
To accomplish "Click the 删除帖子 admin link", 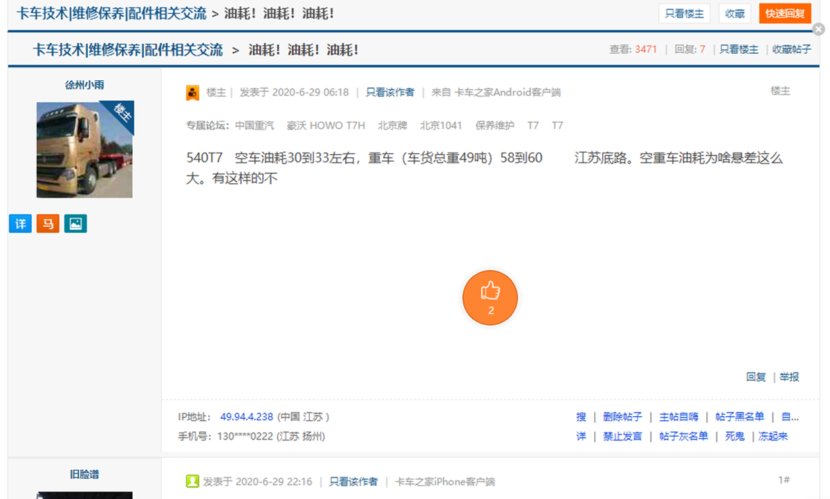I will [622, 417].
